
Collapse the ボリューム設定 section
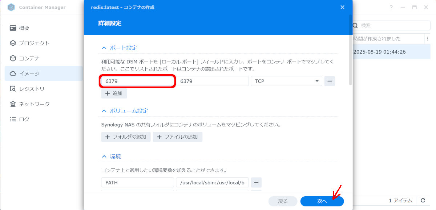pyautogui.click(x=104, y=111)
